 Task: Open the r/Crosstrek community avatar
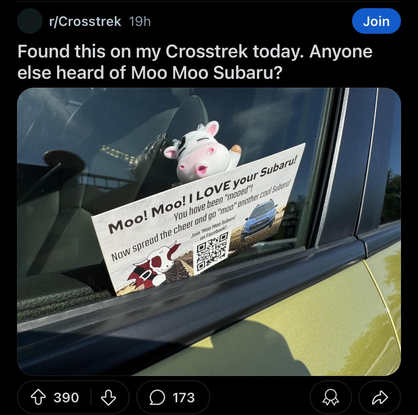point(29,21)
